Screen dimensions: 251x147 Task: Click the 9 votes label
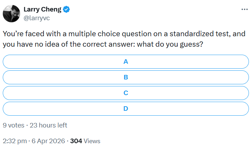[x=13, y=125]
